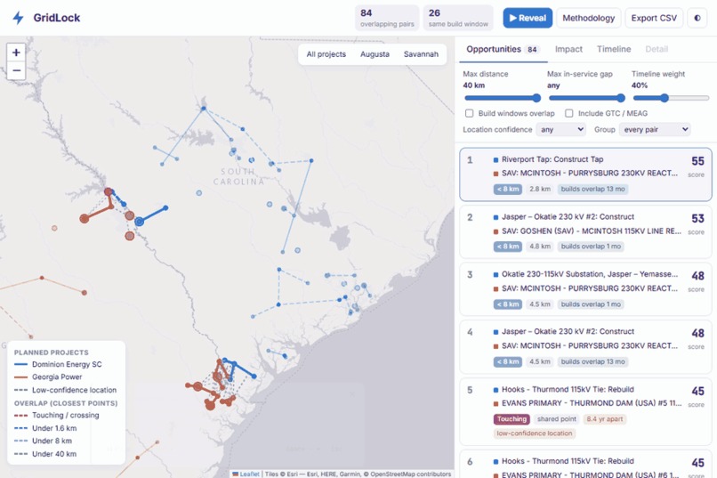The width and height of the screenshot is (717, 478).
Task: Expand the Group every pair dropdown
Action: click(x=655, y=129)
